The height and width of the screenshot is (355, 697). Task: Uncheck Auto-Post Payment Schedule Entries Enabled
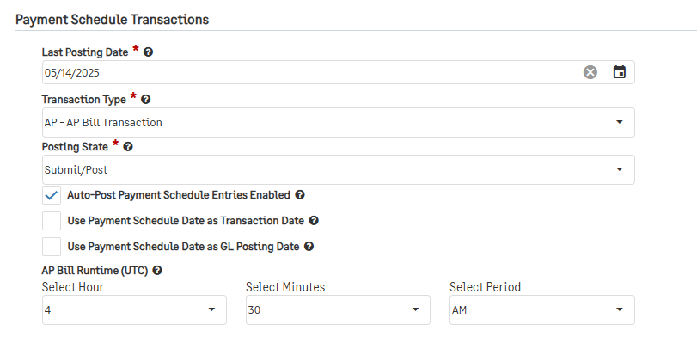[x=52, y=195]
